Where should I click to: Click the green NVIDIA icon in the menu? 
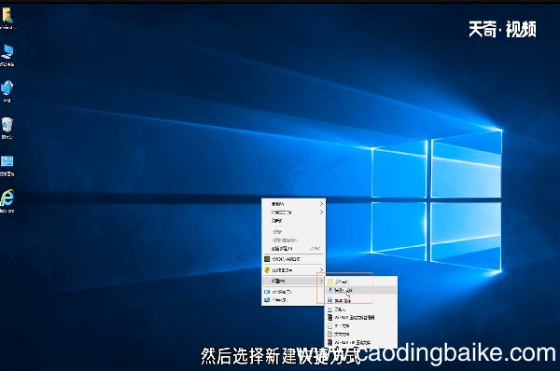click(x=267, y=259)
